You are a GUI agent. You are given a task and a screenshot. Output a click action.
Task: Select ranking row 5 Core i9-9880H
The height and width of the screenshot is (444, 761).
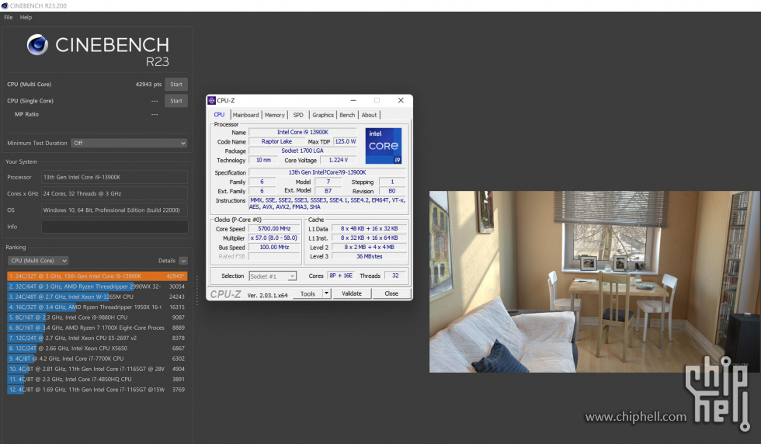click(97, 317)
